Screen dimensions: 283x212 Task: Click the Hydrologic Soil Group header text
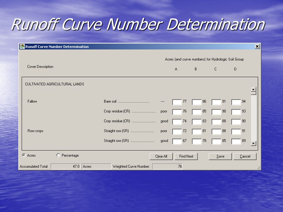coord(204,59)
